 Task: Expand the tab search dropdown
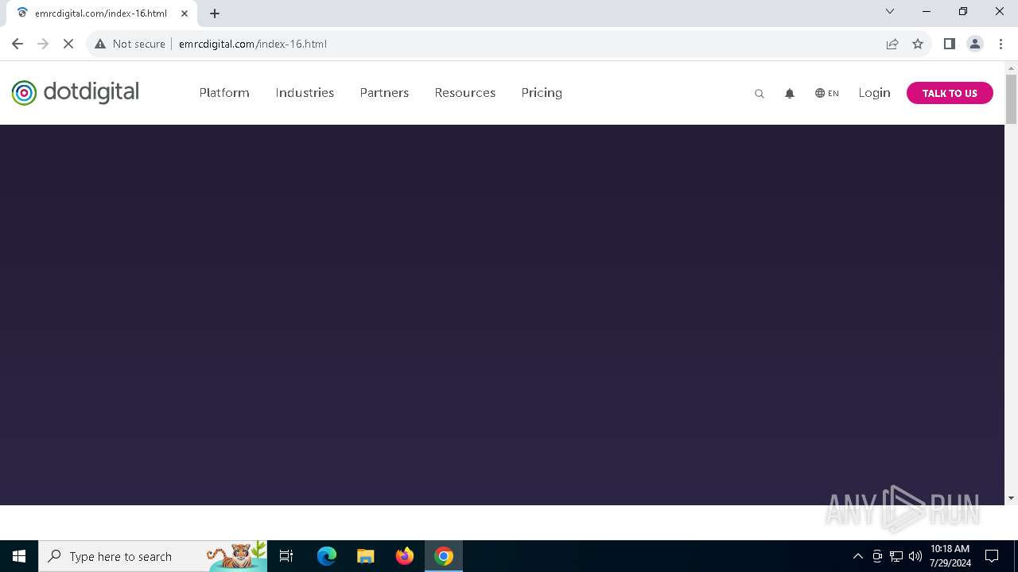[x=890, y=11]
